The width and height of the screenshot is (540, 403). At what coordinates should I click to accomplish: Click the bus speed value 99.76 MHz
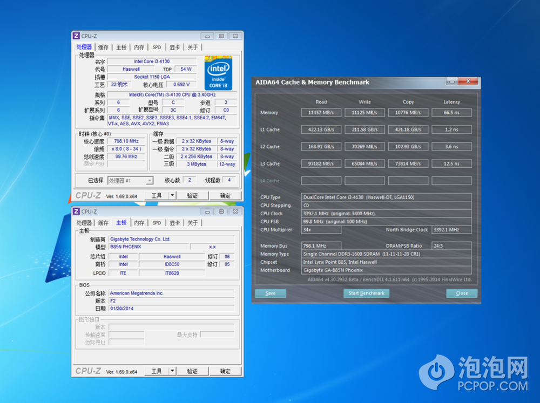click(126, 156)
